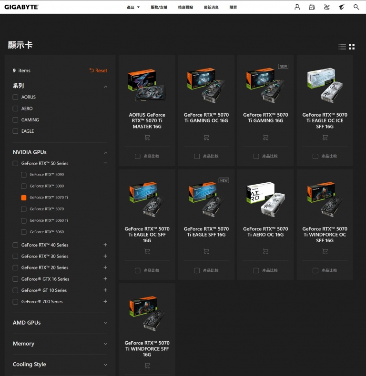Viewport: 366px width, 376px height.
Task: Click 5070 Ti GAMING 16G product image
Action: 265,85
